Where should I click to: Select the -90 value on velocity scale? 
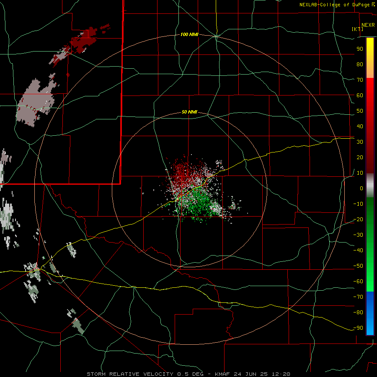click(x=358, y=328)
